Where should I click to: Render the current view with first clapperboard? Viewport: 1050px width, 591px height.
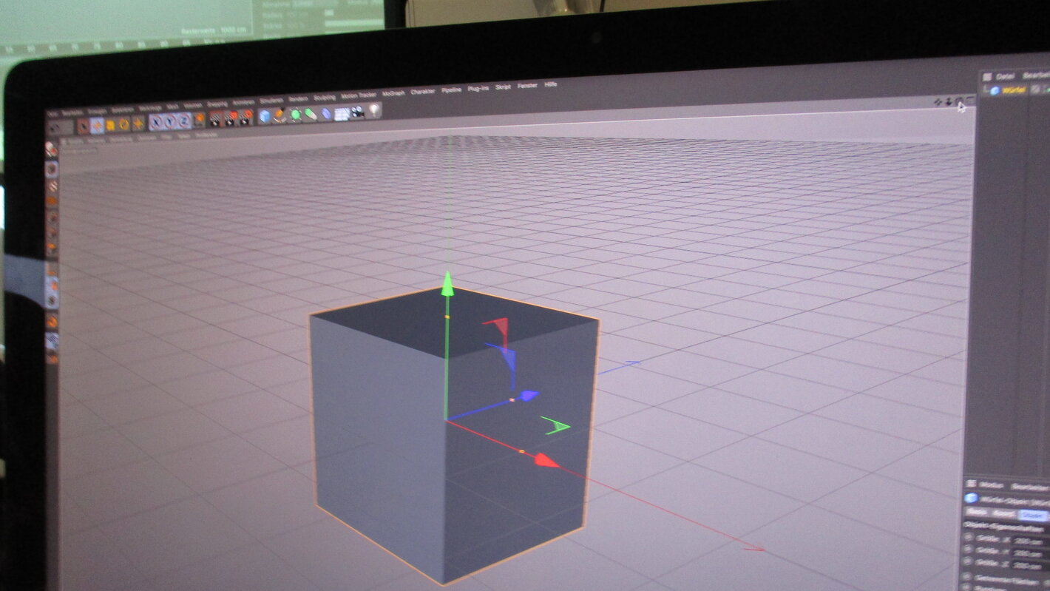215,119
